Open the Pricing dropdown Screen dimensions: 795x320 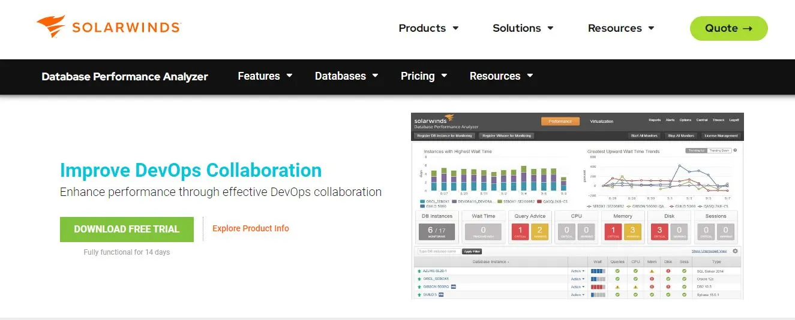tap(424, 76)
